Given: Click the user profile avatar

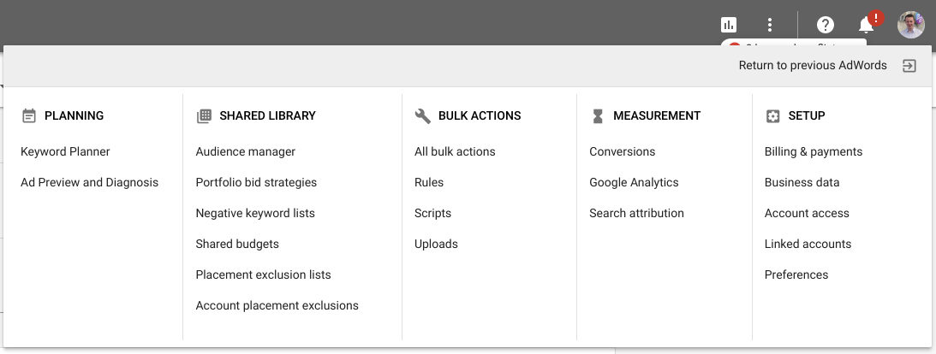Looking at the screenshot, I should [x=910, y=25].
